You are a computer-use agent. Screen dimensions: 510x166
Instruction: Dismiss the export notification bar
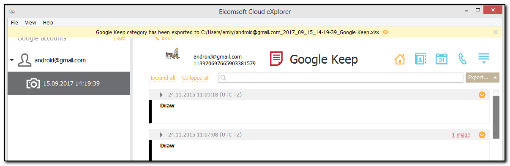[496, 32]
